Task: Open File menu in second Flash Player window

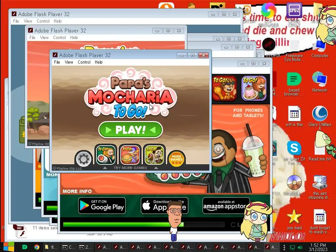Action: (32, 37)
